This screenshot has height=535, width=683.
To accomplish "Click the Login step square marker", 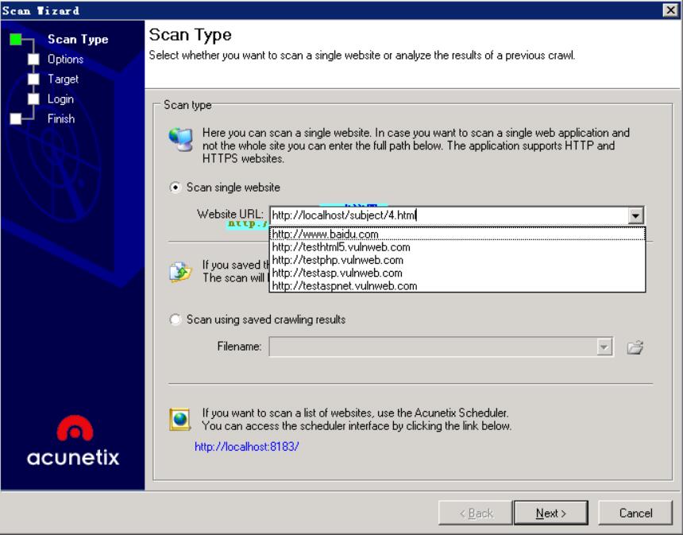I will 33,99.
